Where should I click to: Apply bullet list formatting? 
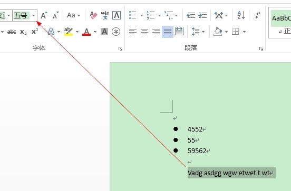coord(133,15)
